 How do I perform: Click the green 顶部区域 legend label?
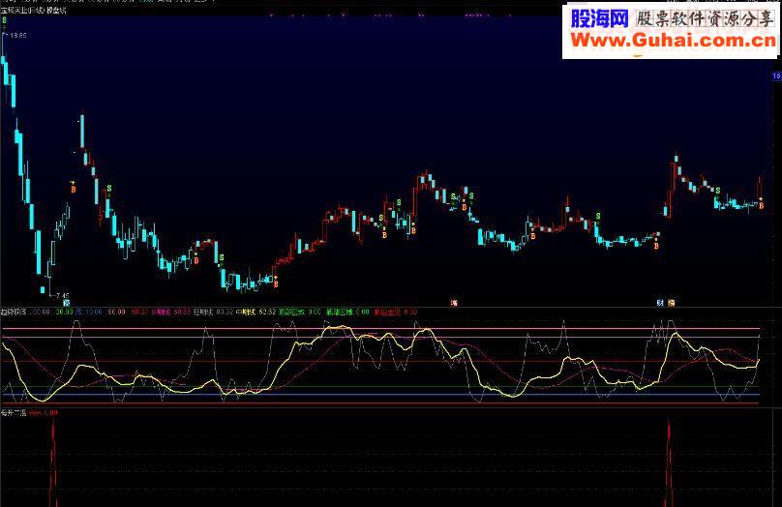[x=291, y=313]
